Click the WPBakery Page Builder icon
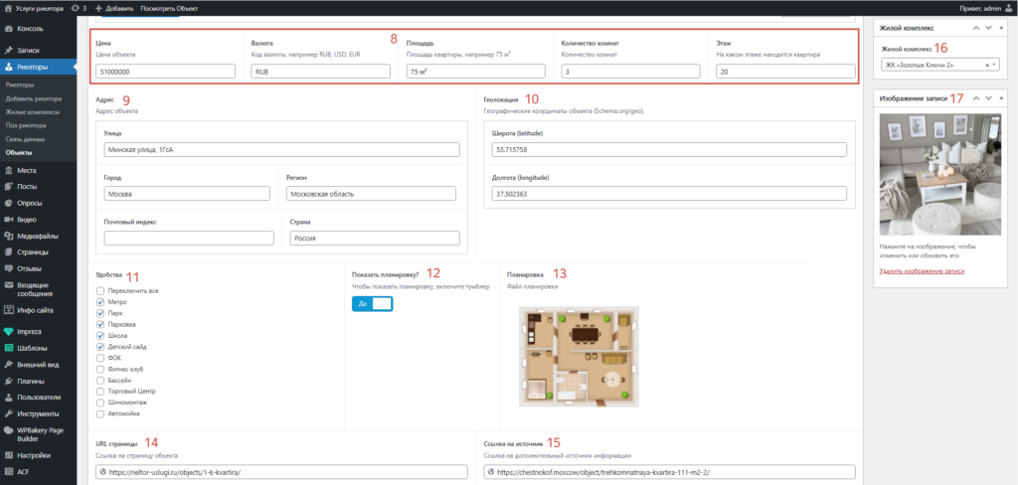This screenshot has width=1018, height=485. point(8,429)
